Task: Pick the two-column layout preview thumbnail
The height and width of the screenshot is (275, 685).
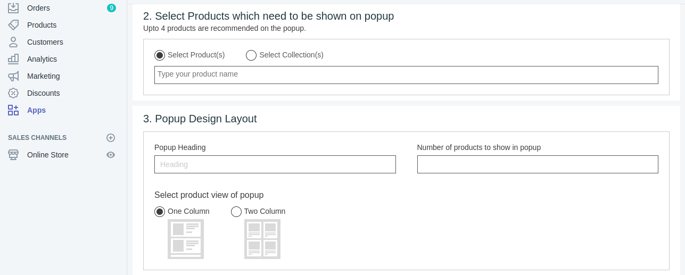Action: pyautogui.click(x=262, y=239)
